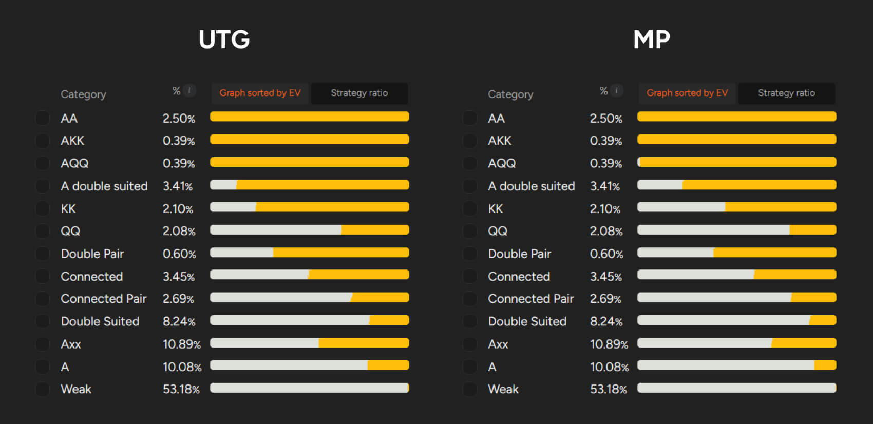Click the A double suited bar under UTG
The width and height of the screenshot is (873, 424).
[310, 185]
